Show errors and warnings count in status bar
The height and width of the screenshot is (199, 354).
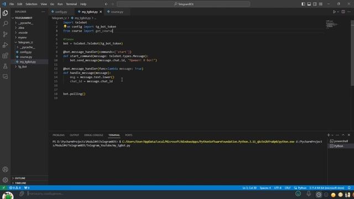[x=15, y=188]
